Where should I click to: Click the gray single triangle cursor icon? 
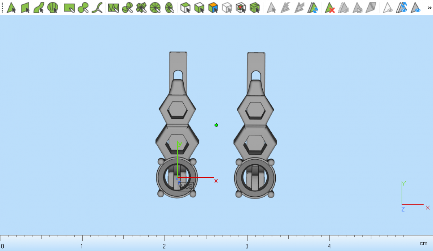[x=271, y=8]
